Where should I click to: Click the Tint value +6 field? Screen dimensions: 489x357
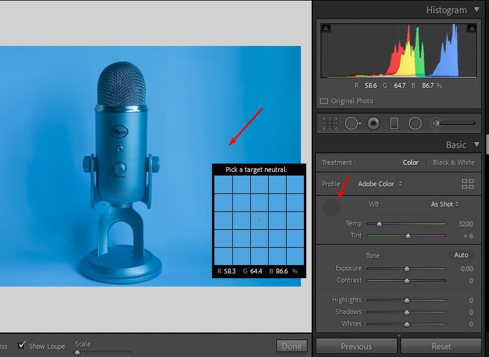(468, 236)
